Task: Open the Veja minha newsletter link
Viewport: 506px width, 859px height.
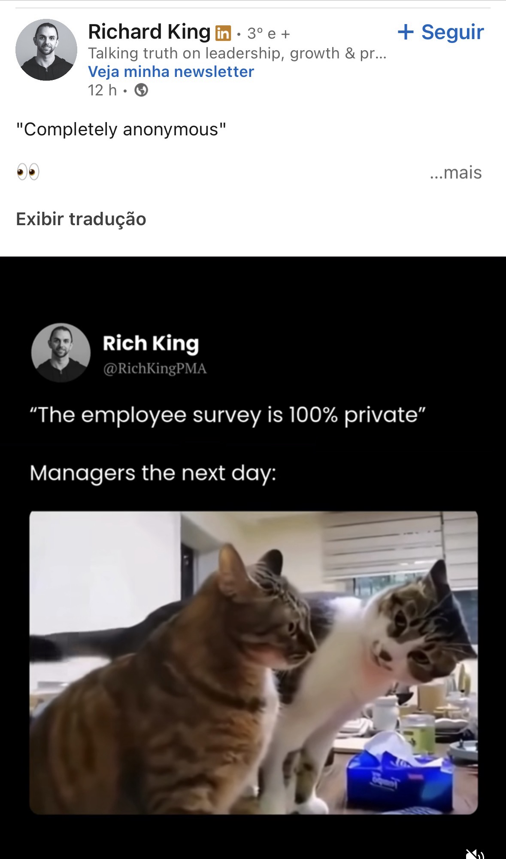Action: point(171,71)
